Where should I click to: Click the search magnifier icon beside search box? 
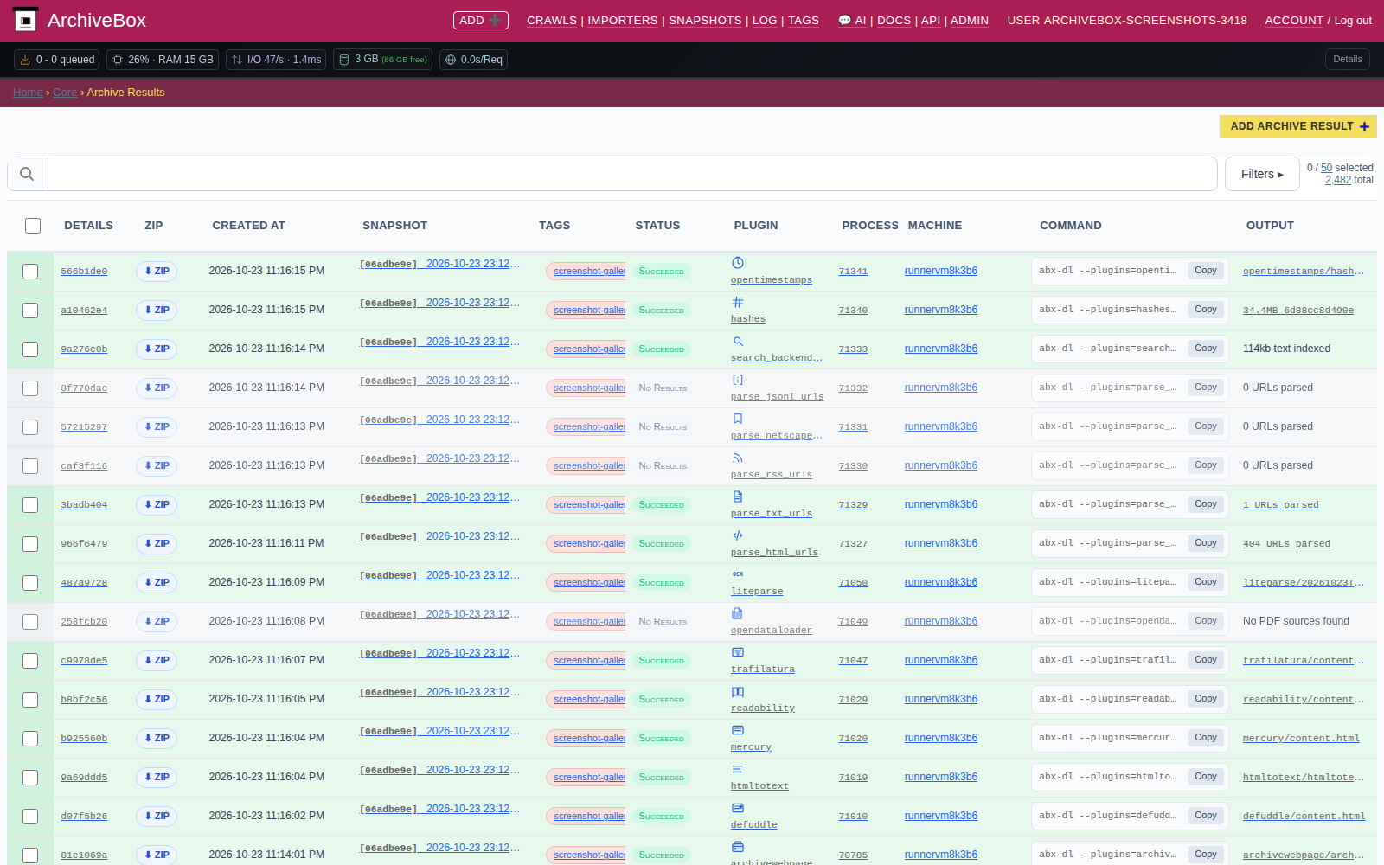pyautogui.click(x=27, y=174)
